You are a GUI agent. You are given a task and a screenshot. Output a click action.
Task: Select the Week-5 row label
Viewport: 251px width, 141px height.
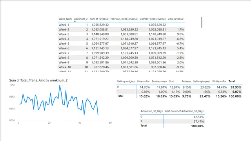coord(64,43)
